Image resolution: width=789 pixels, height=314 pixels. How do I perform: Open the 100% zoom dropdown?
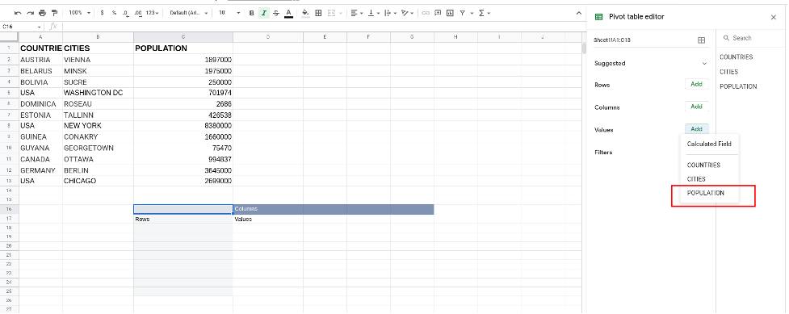coord(80,13)
